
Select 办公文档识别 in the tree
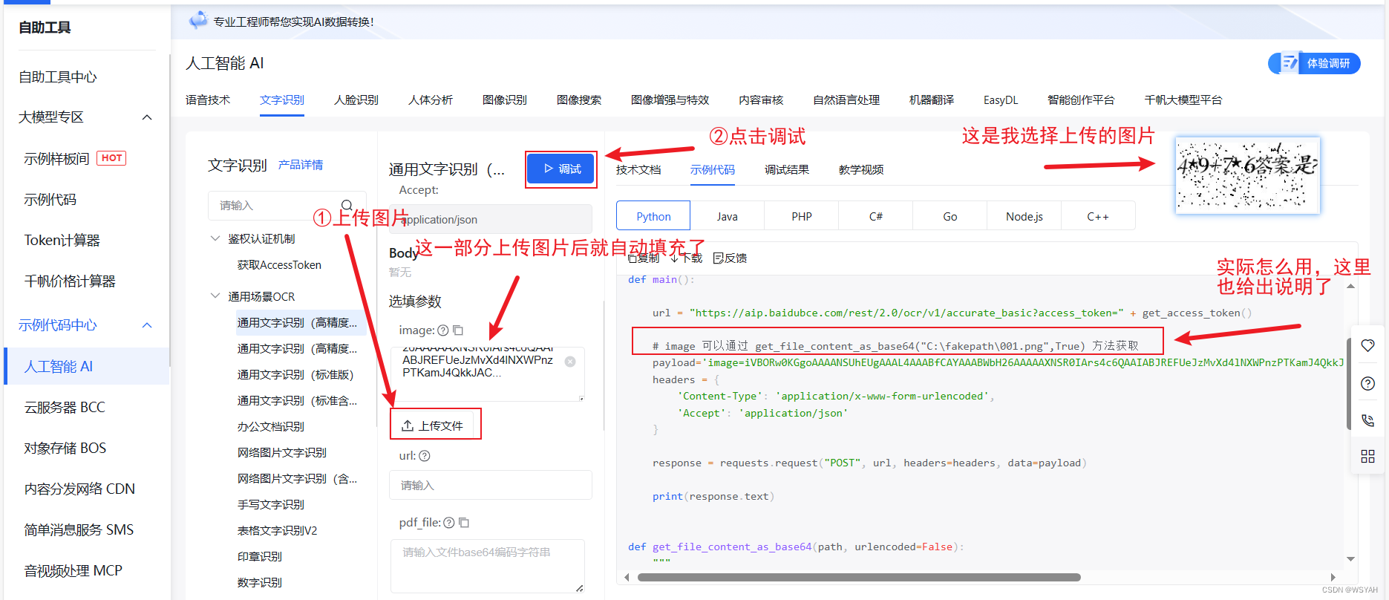tap(271, 426)
